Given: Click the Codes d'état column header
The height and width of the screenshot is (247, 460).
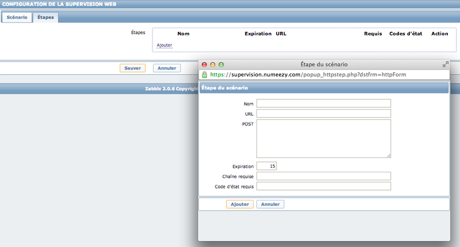Looking at the screenshot, I should (x=405, y=34).
